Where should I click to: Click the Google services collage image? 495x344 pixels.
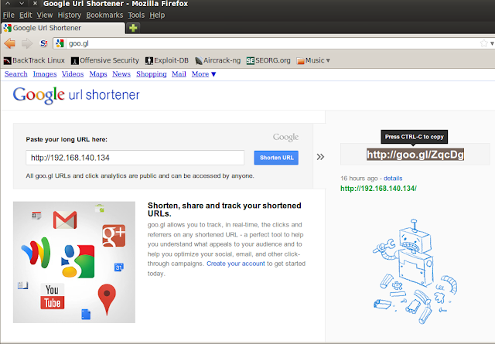coord(74,262)
